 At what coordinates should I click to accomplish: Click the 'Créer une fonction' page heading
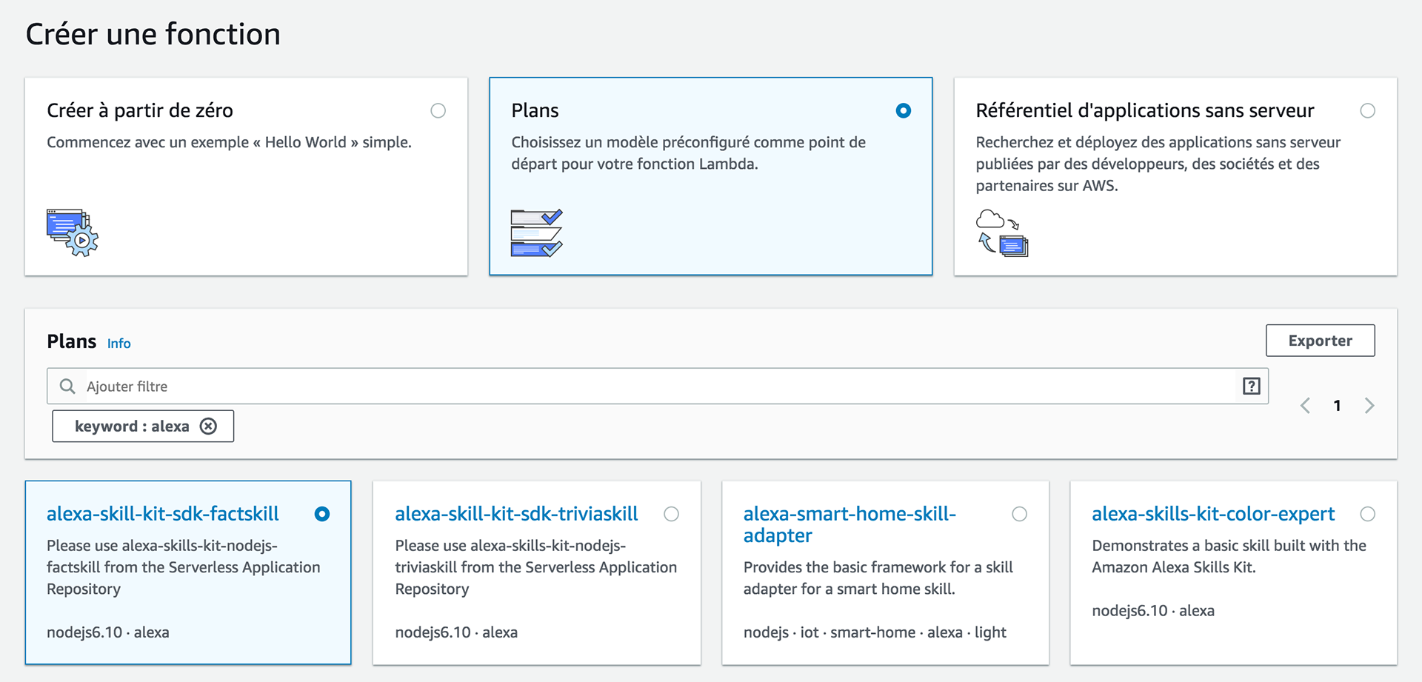153,35
